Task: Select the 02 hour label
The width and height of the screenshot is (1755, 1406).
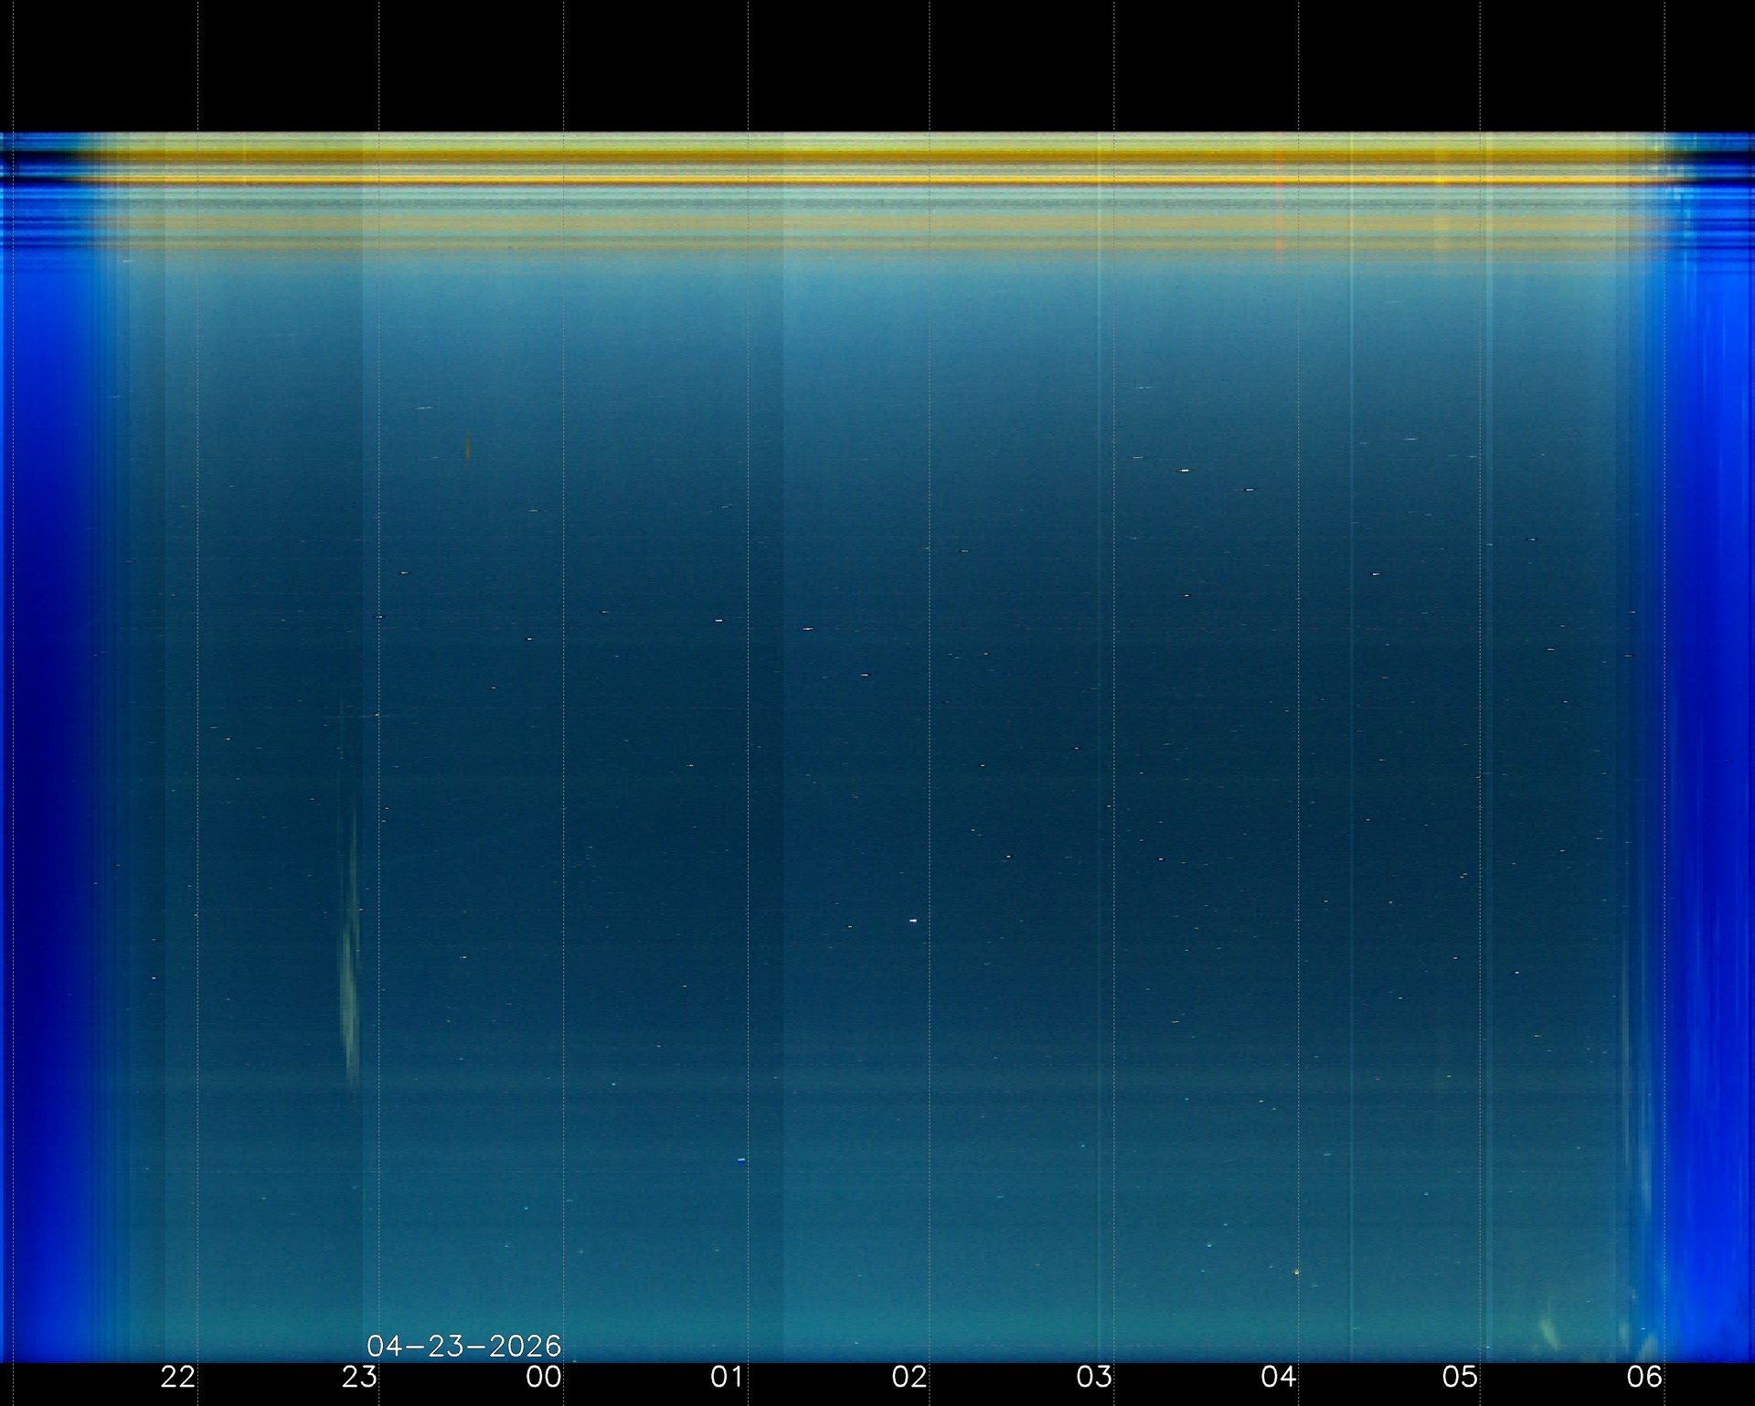Action: click(910, 1376)
